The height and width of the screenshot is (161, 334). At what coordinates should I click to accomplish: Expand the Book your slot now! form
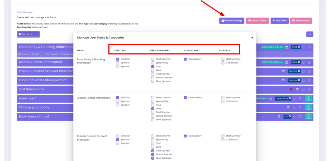34,117
